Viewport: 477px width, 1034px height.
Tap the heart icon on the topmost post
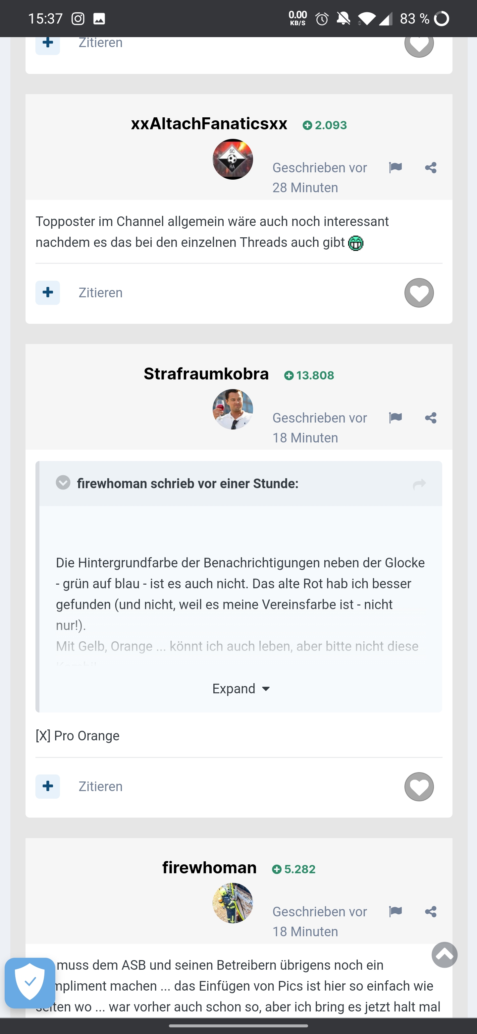coord(419,45)
